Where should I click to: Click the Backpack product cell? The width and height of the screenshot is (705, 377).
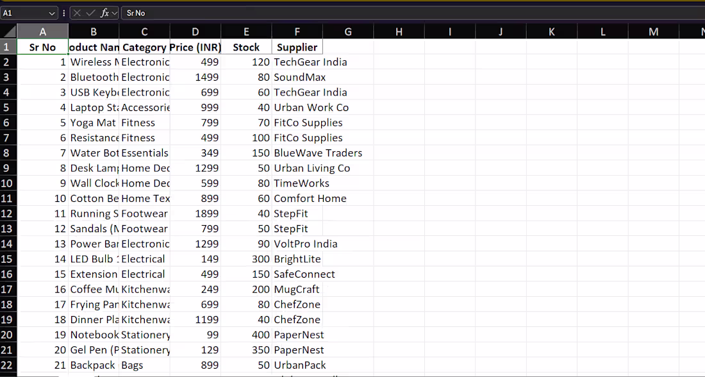coord(94,365)
